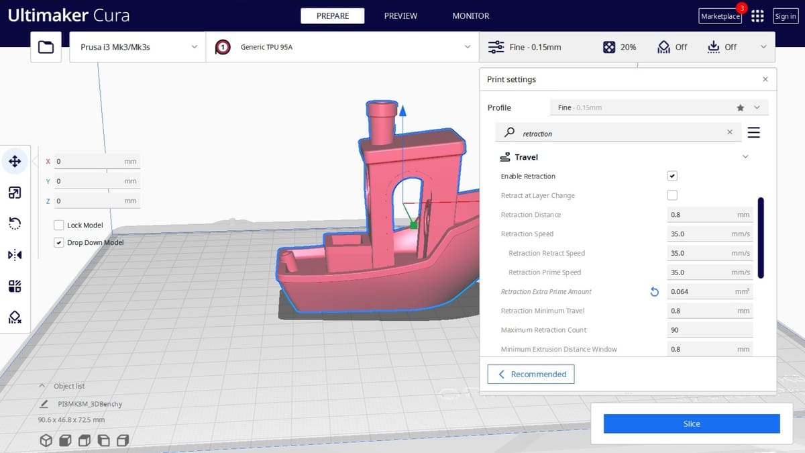Click the support Off icon
The height and width of the screenshot is (453, 805).
click(663, 47)
